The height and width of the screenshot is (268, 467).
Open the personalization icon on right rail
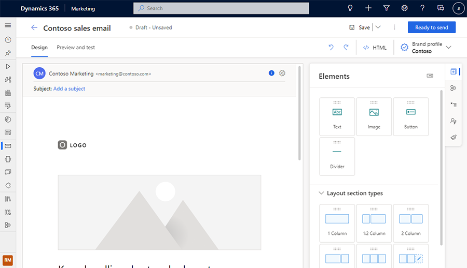click(454, 121)
